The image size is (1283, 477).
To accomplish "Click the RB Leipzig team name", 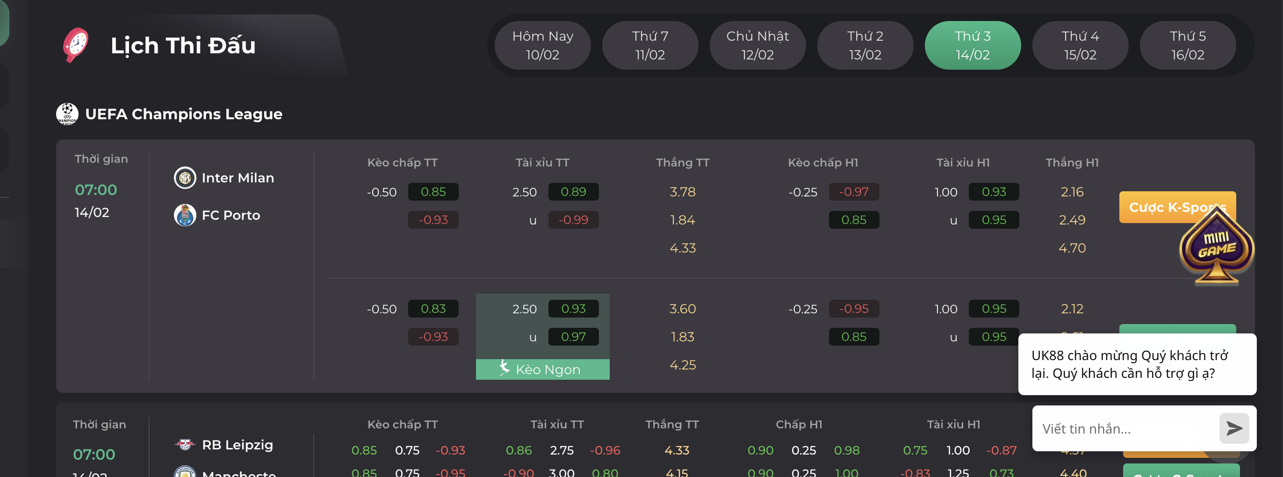I will (237, 445).
